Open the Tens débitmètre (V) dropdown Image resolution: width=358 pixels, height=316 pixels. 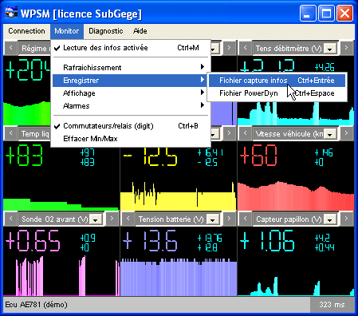pos(330,49)
